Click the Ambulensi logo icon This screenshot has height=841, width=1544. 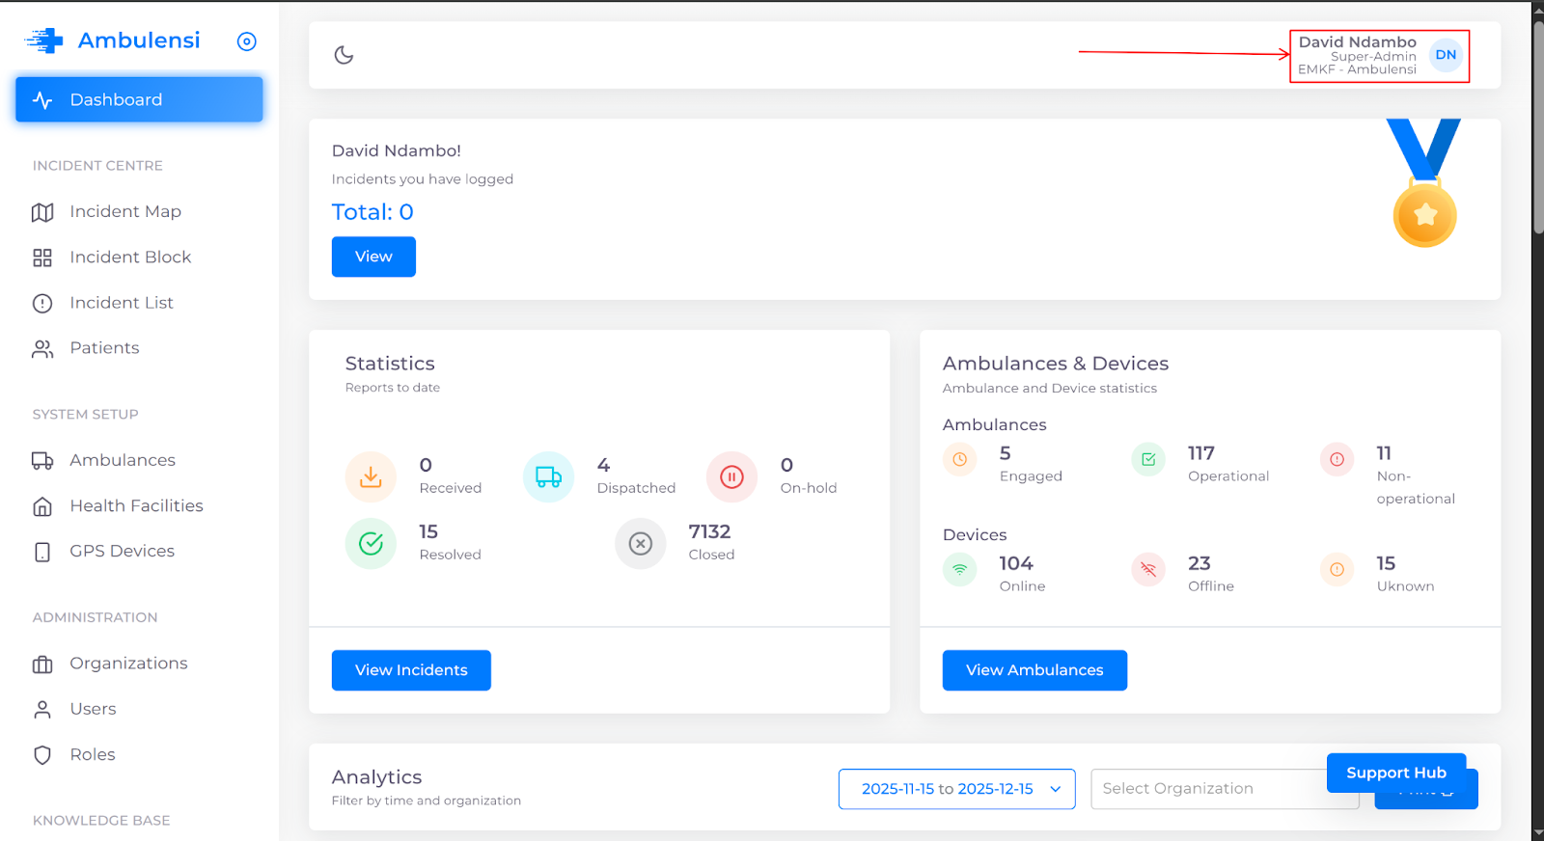[x=44, y=41]
